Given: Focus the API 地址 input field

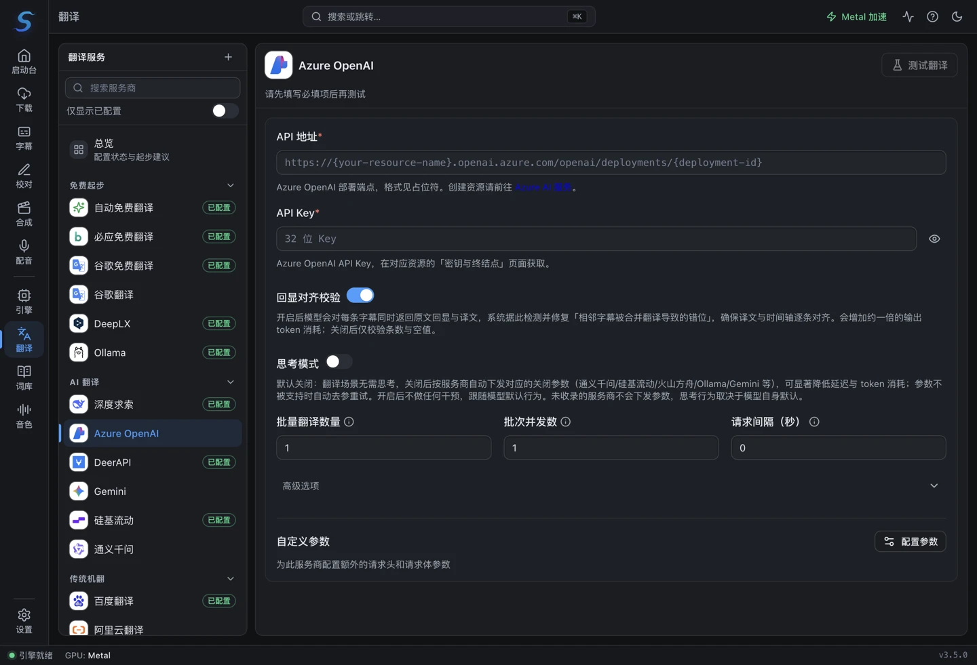Looking at the screenshot, I should click(611, 163).
